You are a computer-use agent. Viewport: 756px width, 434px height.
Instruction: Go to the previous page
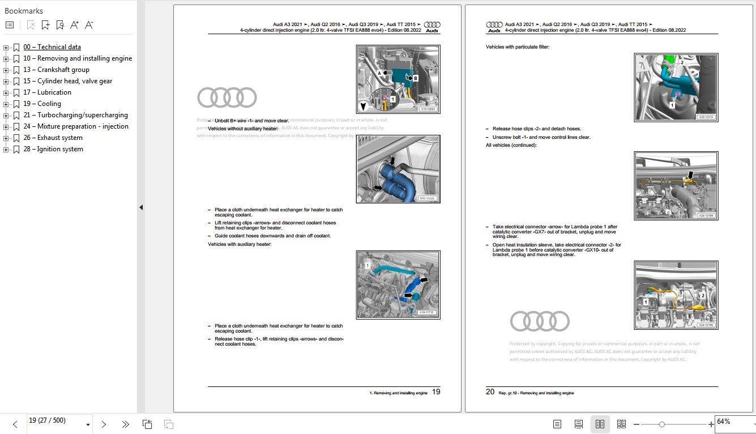coord(15,424)
